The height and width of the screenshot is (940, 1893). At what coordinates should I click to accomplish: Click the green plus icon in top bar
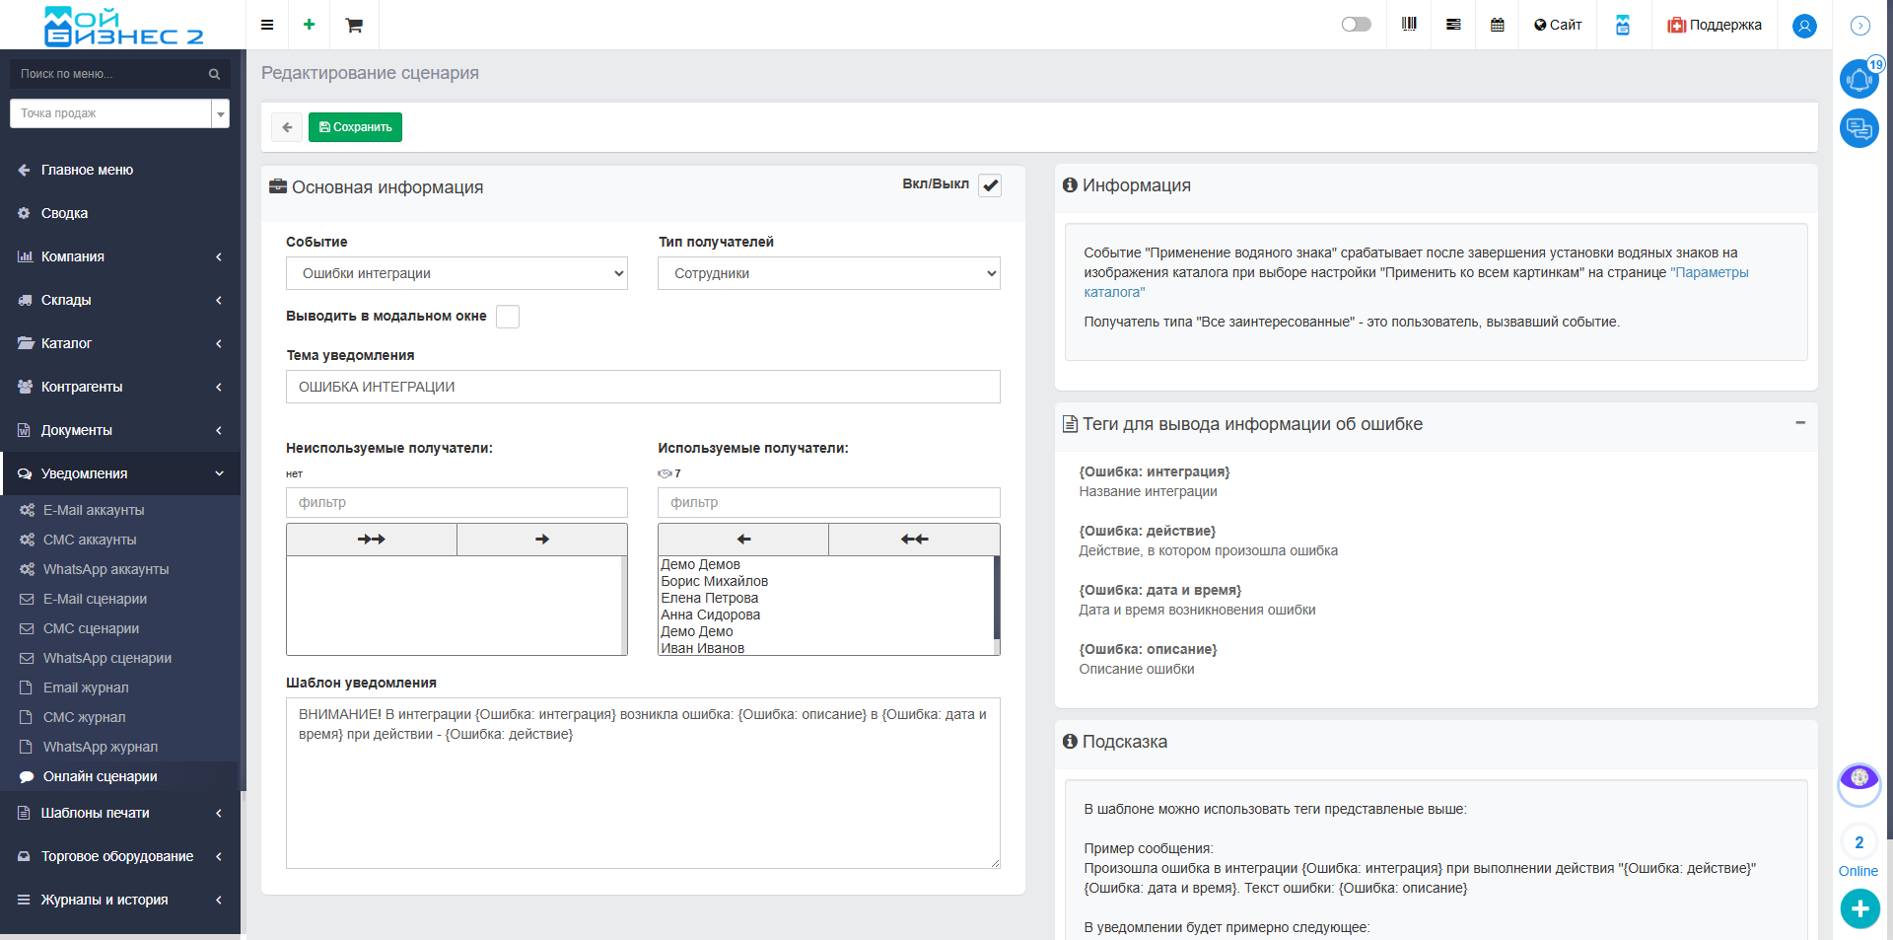click(310, 25)
